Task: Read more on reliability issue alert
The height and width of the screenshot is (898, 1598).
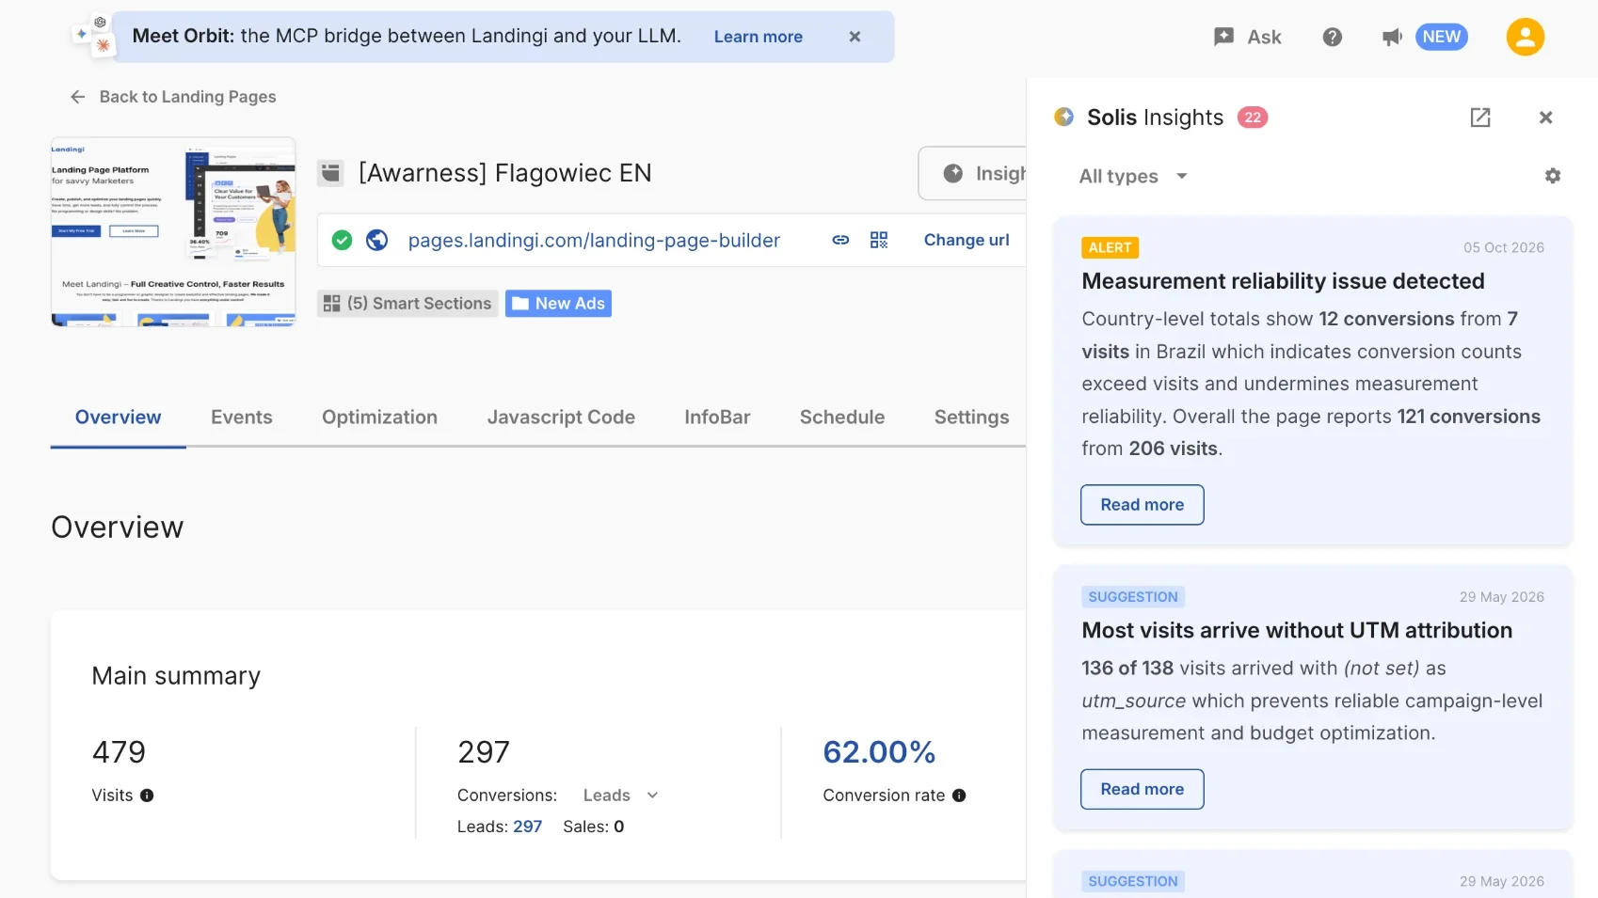Action: [x=1143, y=505]
